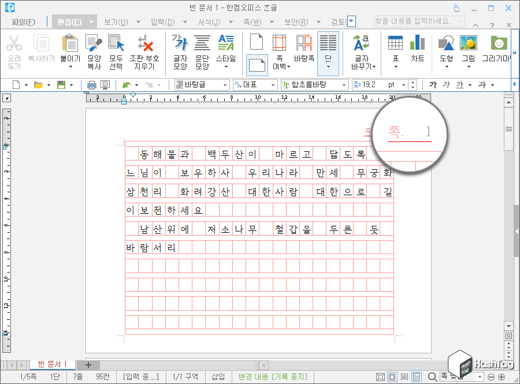Click the Undo arrow icon

(127, 85)
